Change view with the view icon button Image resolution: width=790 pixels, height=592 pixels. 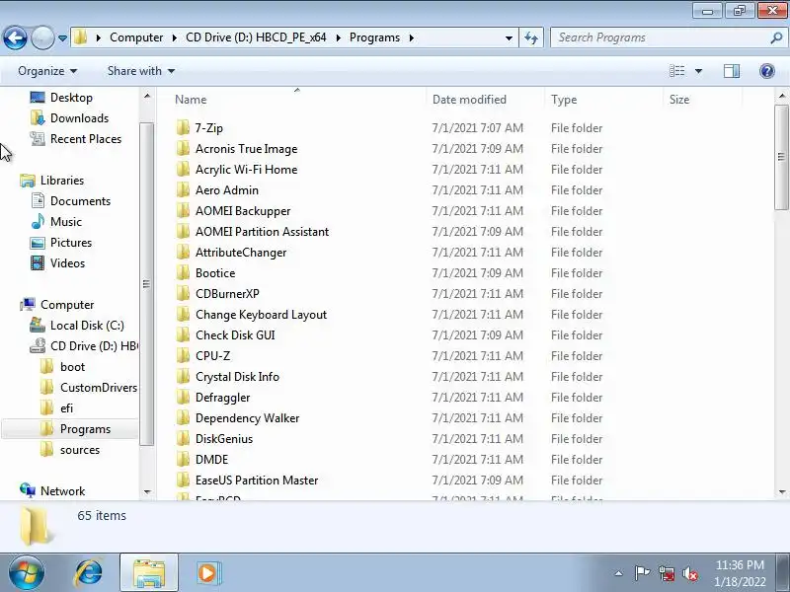[x=676, y=71]
